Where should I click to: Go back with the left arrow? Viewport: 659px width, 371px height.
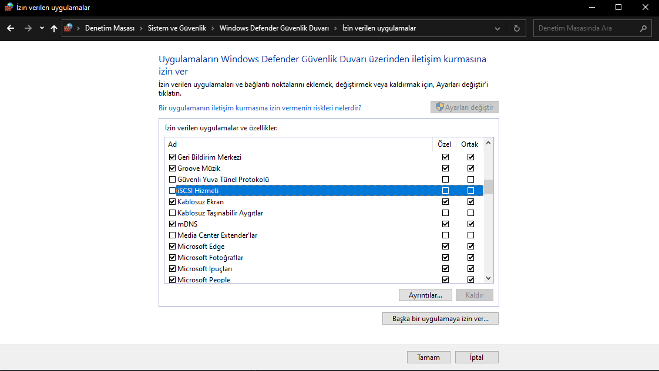11,28
